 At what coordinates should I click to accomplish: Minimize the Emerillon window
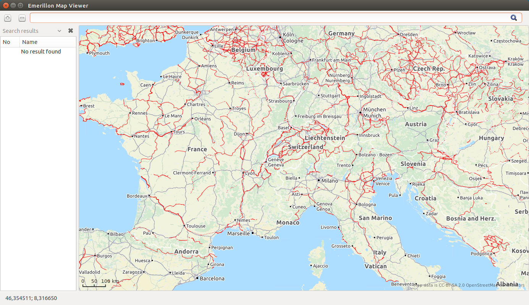pyautogui.click(x=13, y=5)
